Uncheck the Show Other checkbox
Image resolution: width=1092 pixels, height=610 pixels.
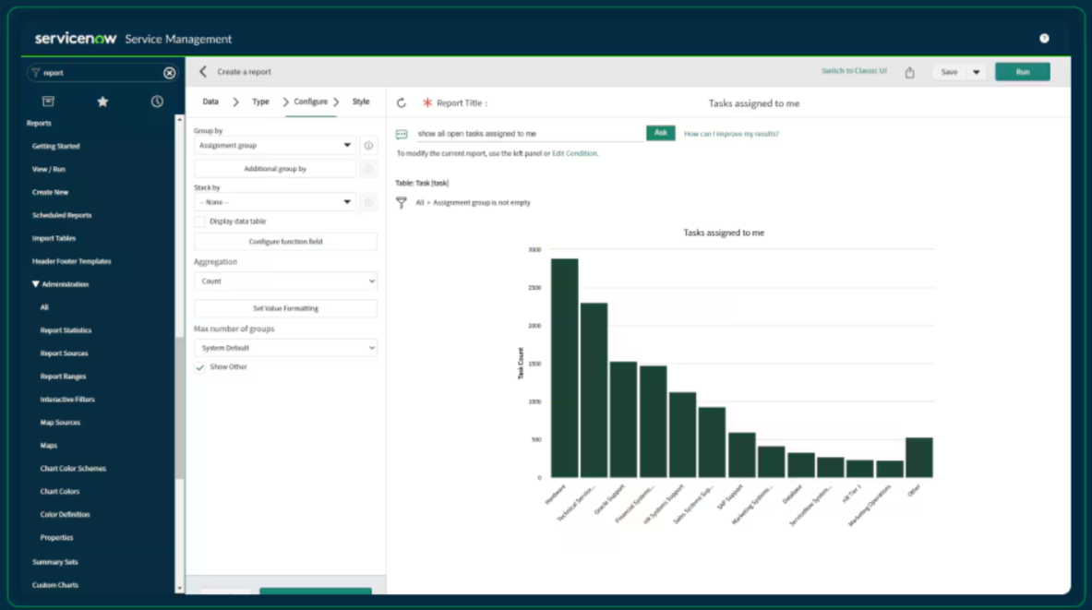click(200, 367)
